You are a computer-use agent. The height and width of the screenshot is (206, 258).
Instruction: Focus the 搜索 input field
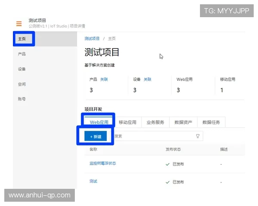pos(157,136)
